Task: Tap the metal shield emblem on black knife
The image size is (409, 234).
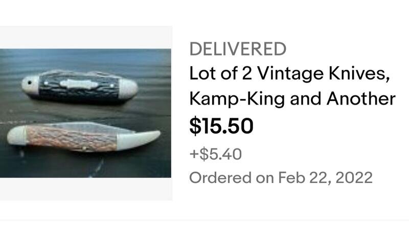Action: [79, 84]
